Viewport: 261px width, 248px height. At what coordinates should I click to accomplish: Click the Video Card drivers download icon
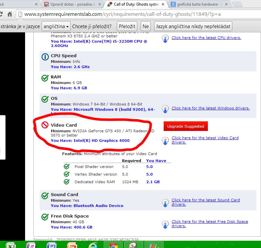point(165,141)
